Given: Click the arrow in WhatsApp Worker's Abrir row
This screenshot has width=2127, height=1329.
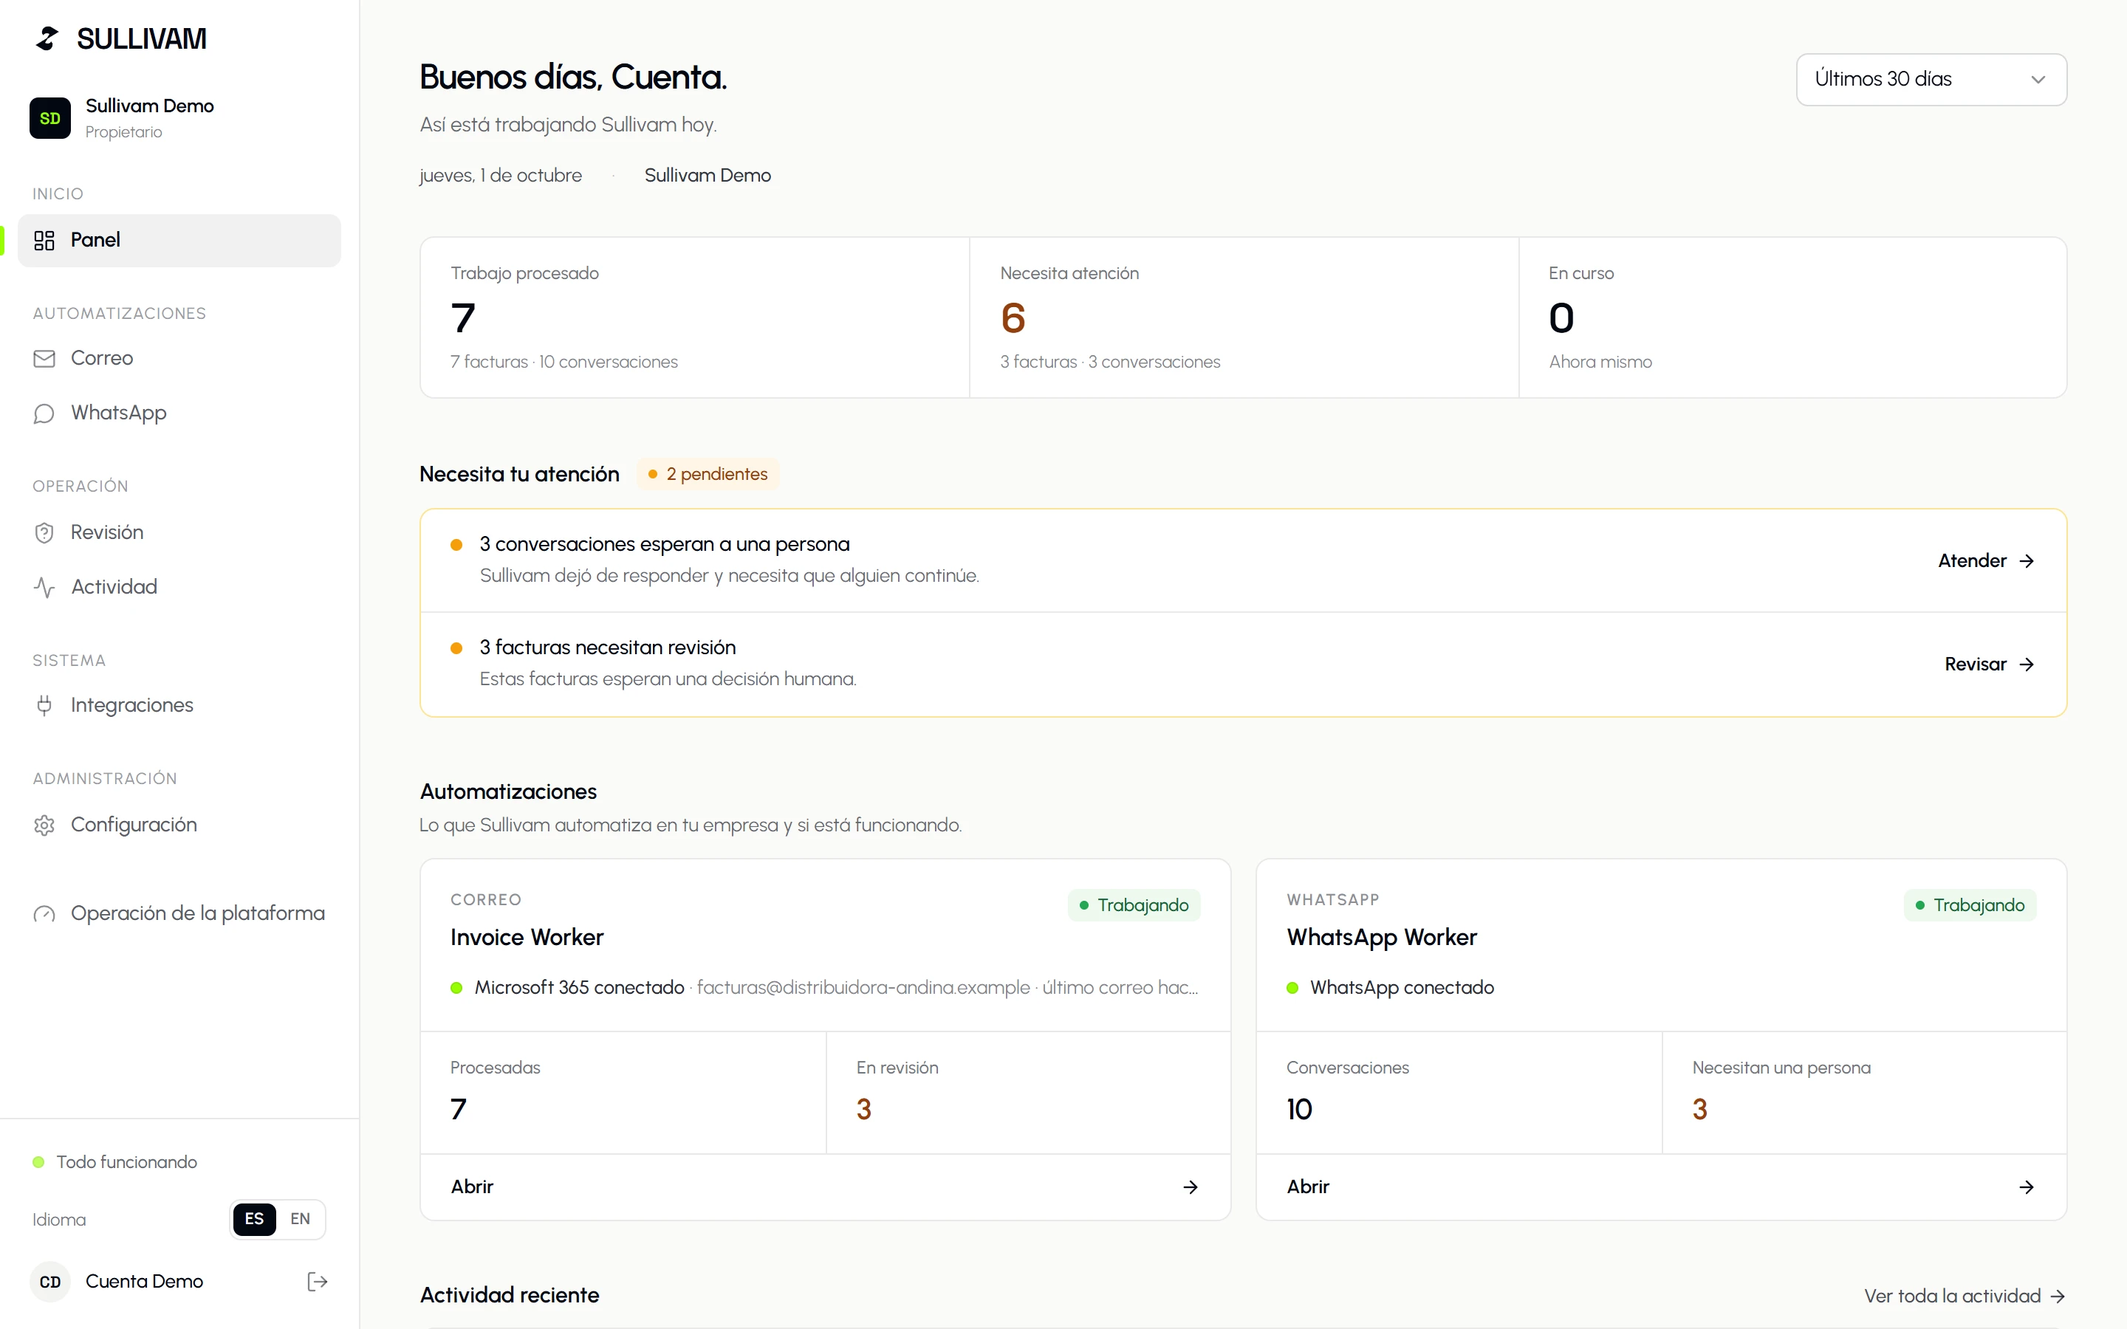Looking at the screenshot, I should tap(2026, 1187).
